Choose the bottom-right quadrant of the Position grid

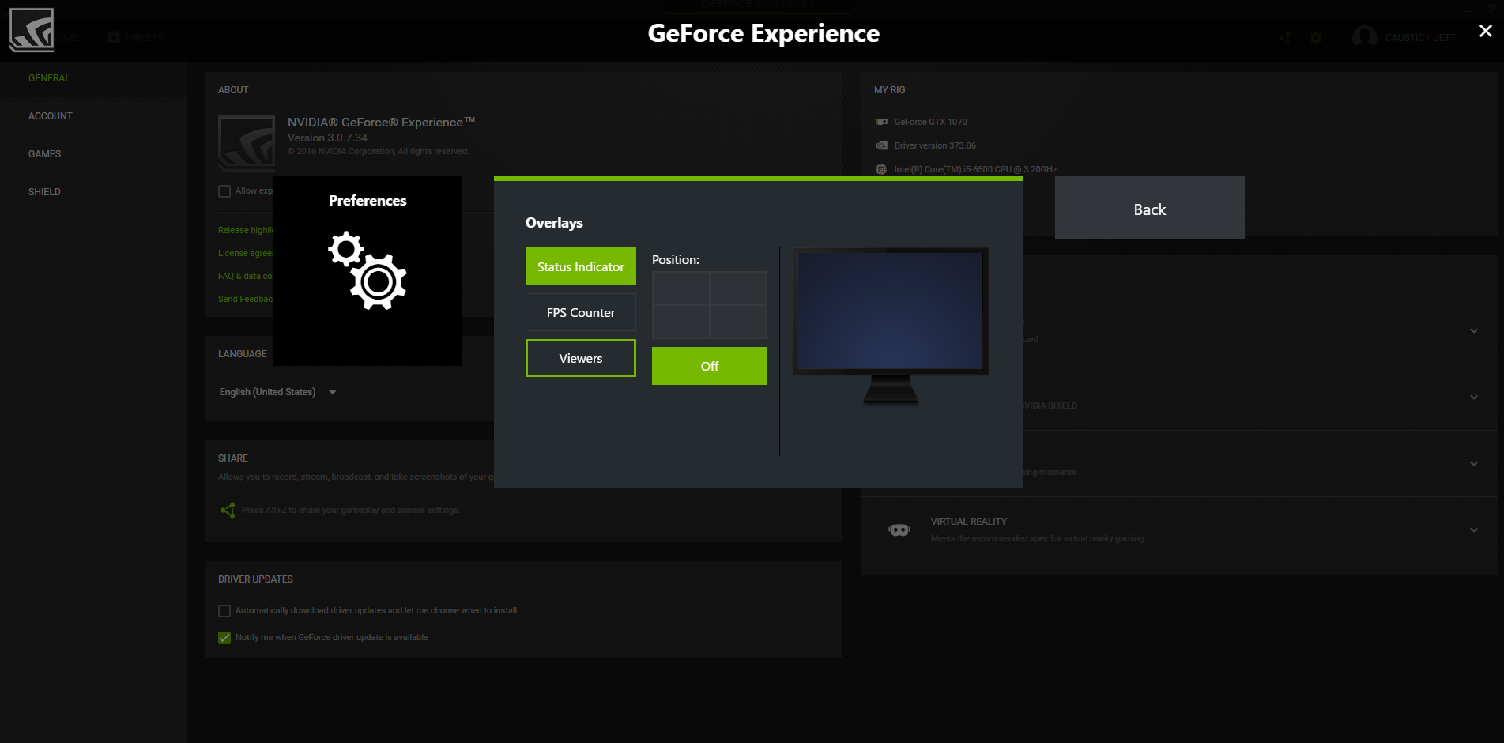point(738,322)
